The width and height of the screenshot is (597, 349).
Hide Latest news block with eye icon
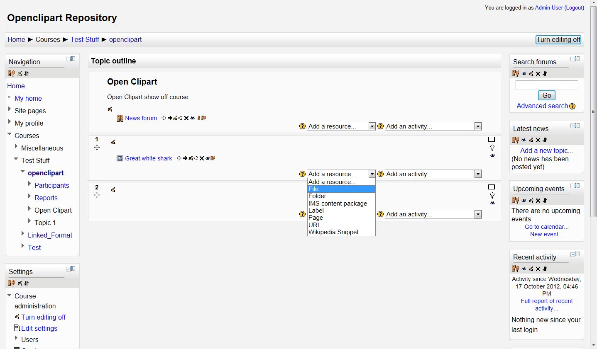(x=524, y=140)
